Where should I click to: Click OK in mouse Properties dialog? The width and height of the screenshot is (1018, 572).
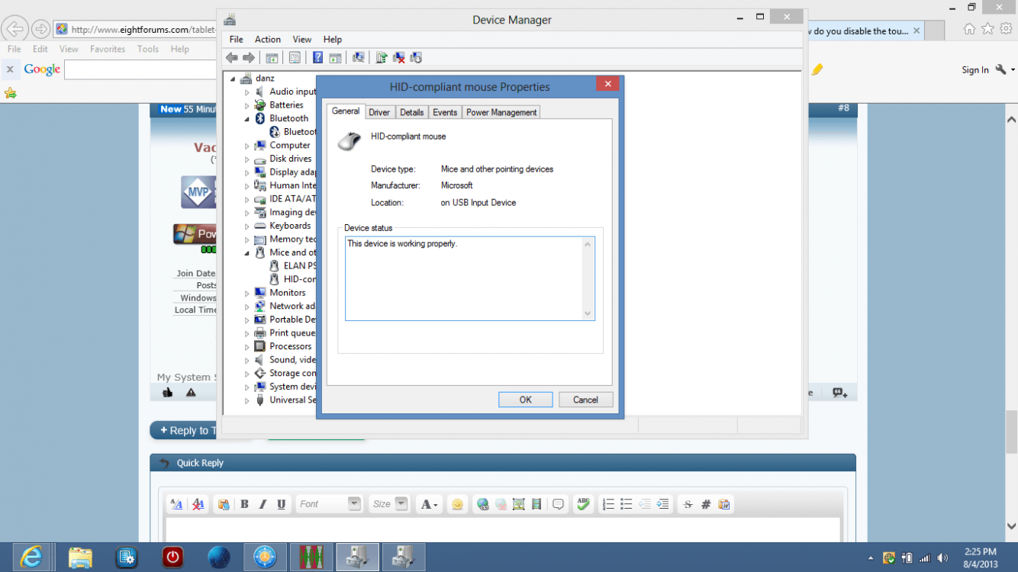pos(526,400)
